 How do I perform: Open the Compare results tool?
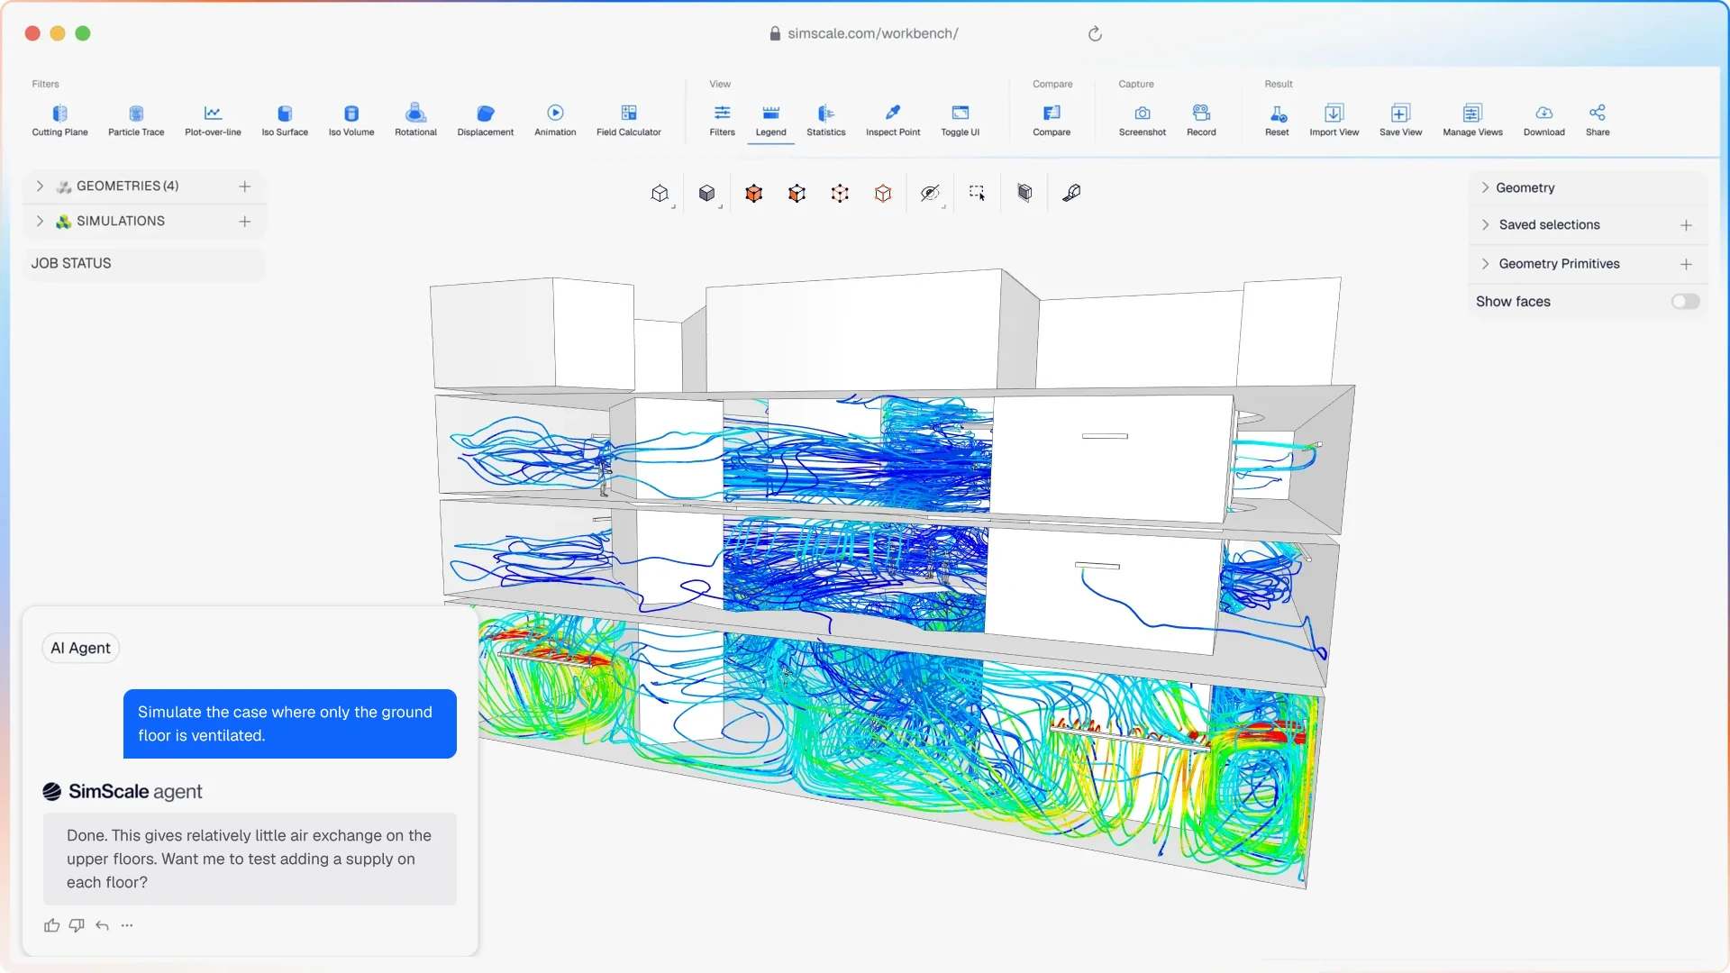(1052, 120)
